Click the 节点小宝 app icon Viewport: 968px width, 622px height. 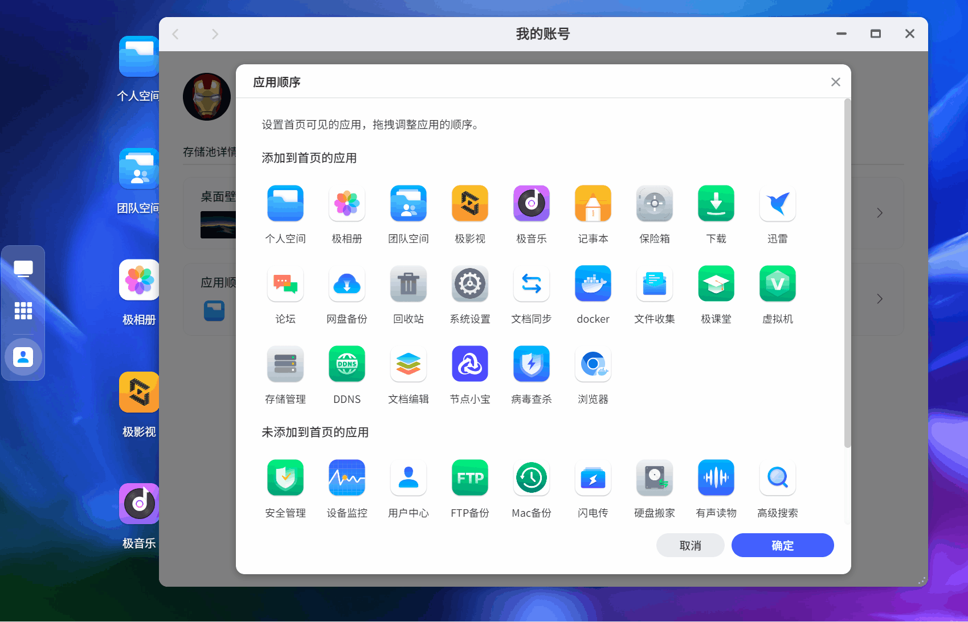point(470,364)
